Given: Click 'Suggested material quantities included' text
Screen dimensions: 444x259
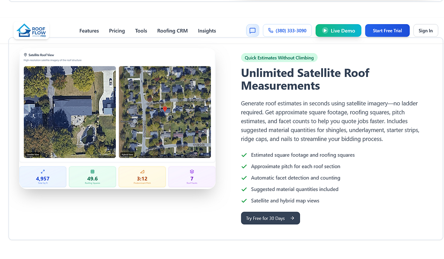Looking at the screenshot, I should pos(294,189).
